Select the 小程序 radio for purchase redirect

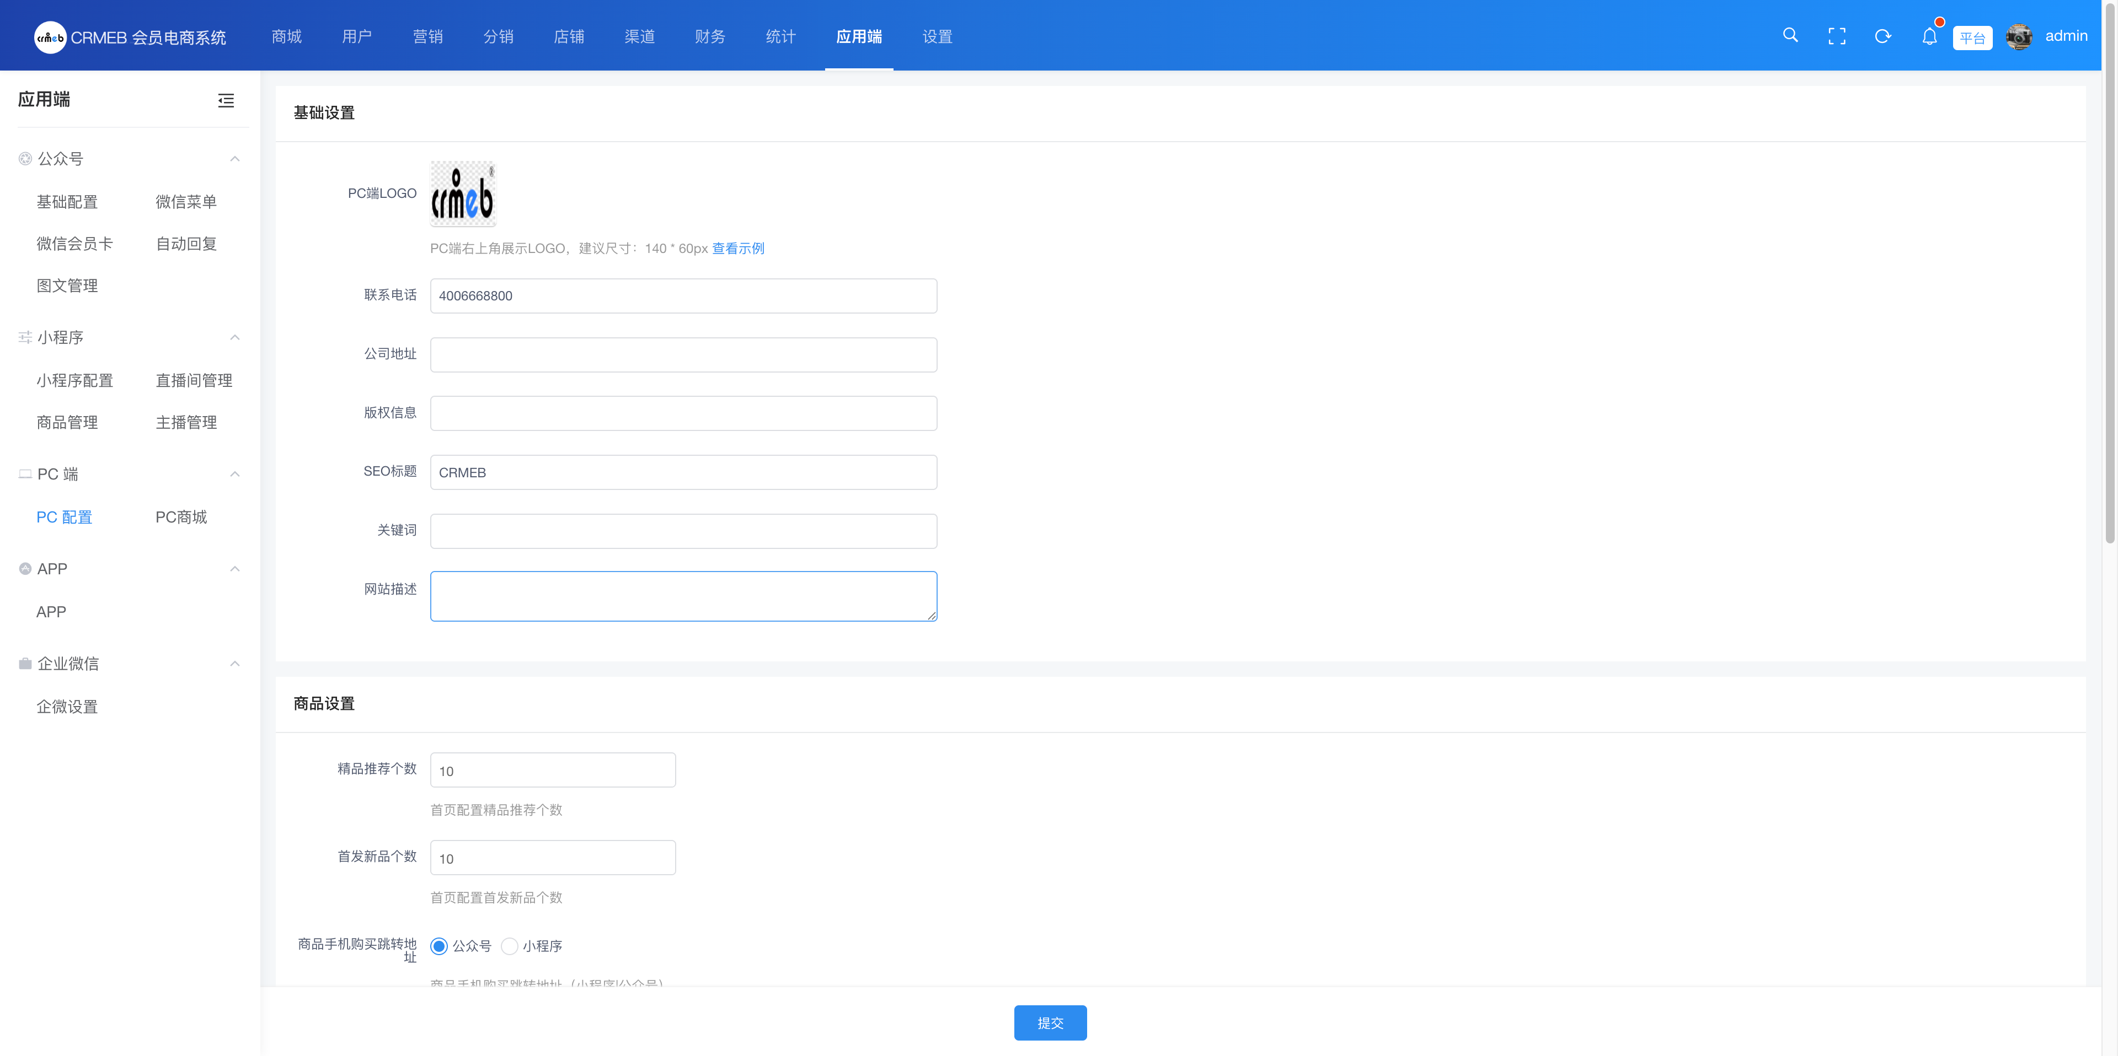[x=510, y=946]
